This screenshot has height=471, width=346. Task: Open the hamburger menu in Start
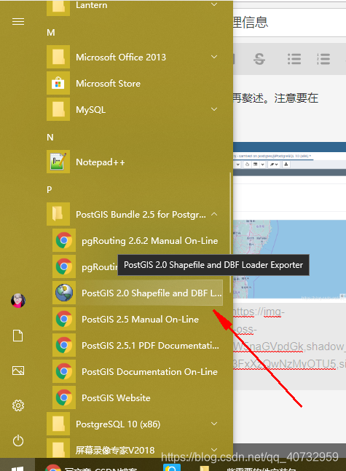[18, 22]
